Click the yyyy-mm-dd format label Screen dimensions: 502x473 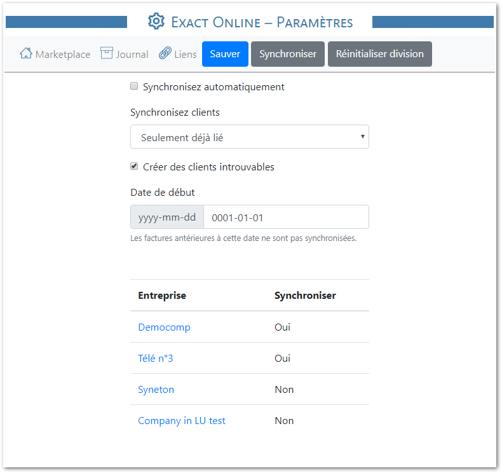point(167,217)
